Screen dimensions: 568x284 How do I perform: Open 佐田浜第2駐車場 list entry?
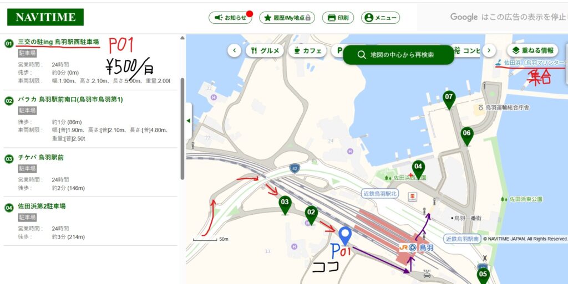(42, 206)
